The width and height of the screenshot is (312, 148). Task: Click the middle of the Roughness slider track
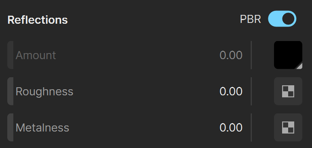pyautogui.click(x=129, y=91)
